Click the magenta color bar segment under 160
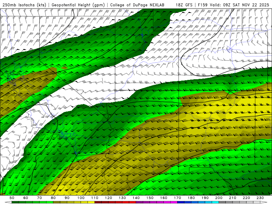The image size is (272, 204). (167, 202)
